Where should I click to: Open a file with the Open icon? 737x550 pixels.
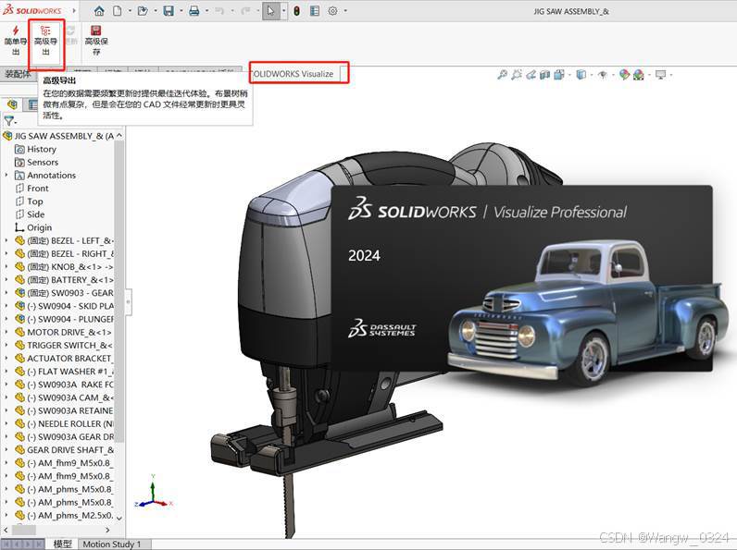click(x=143, y=11)
